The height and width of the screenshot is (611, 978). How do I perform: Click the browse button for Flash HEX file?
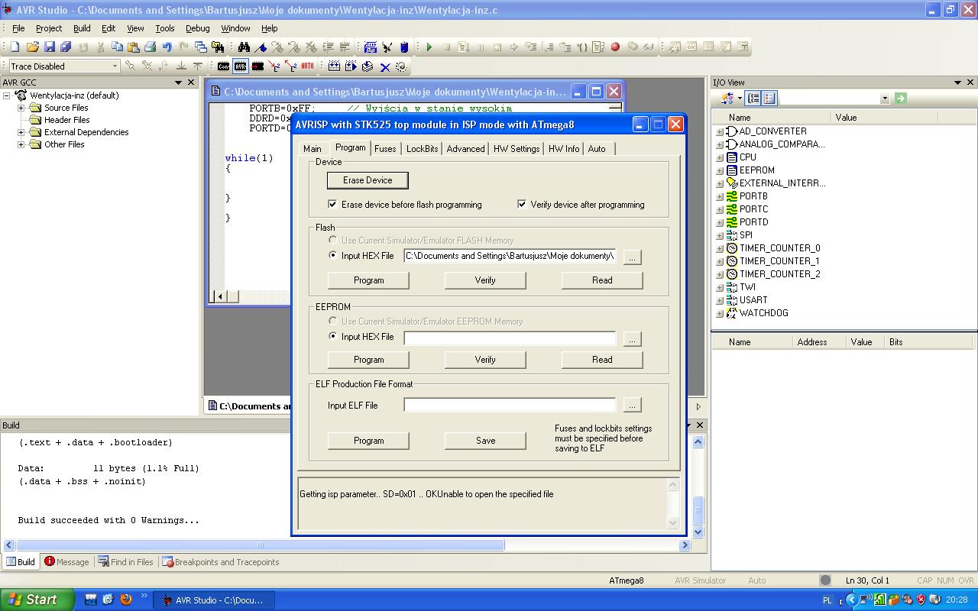(x=632, y=257)
